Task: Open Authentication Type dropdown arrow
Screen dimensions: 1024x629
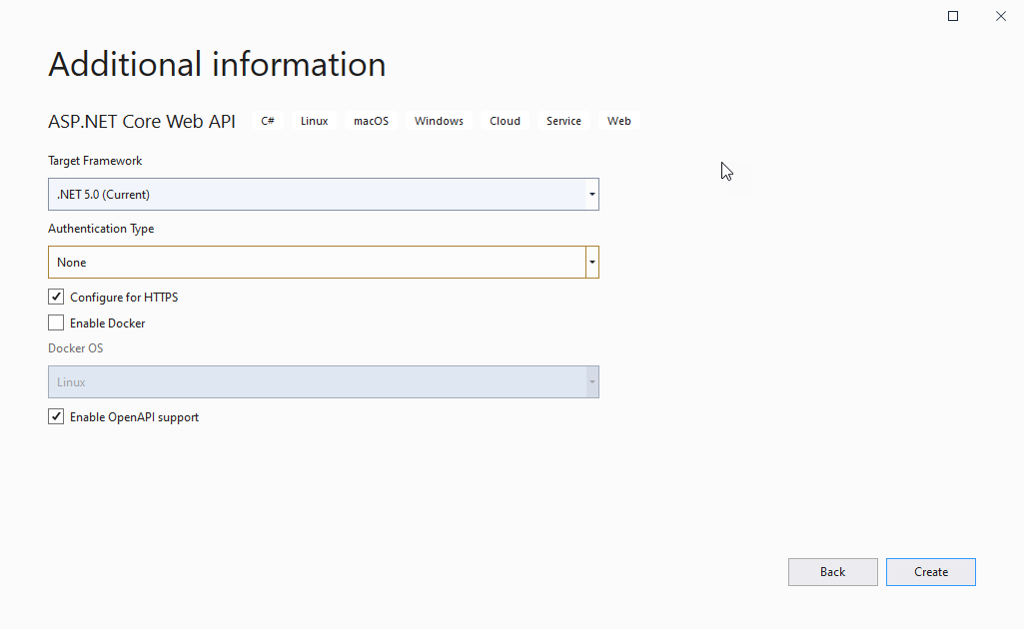Action: click(x=592, y=263)
